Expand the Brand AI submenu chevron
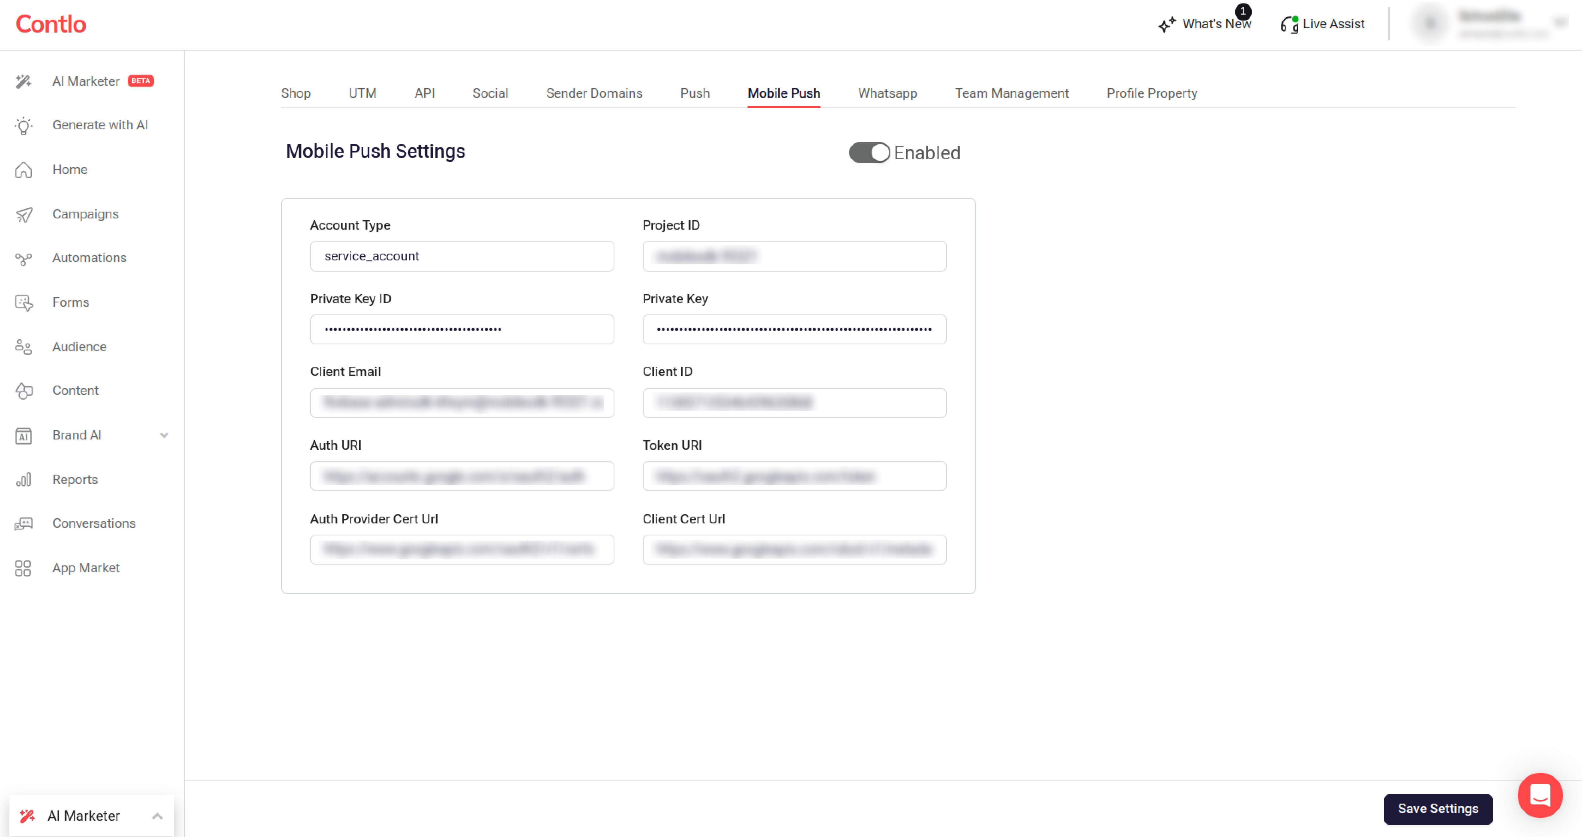This screenshot has height=837, width=1582. [x=164, y=435]
